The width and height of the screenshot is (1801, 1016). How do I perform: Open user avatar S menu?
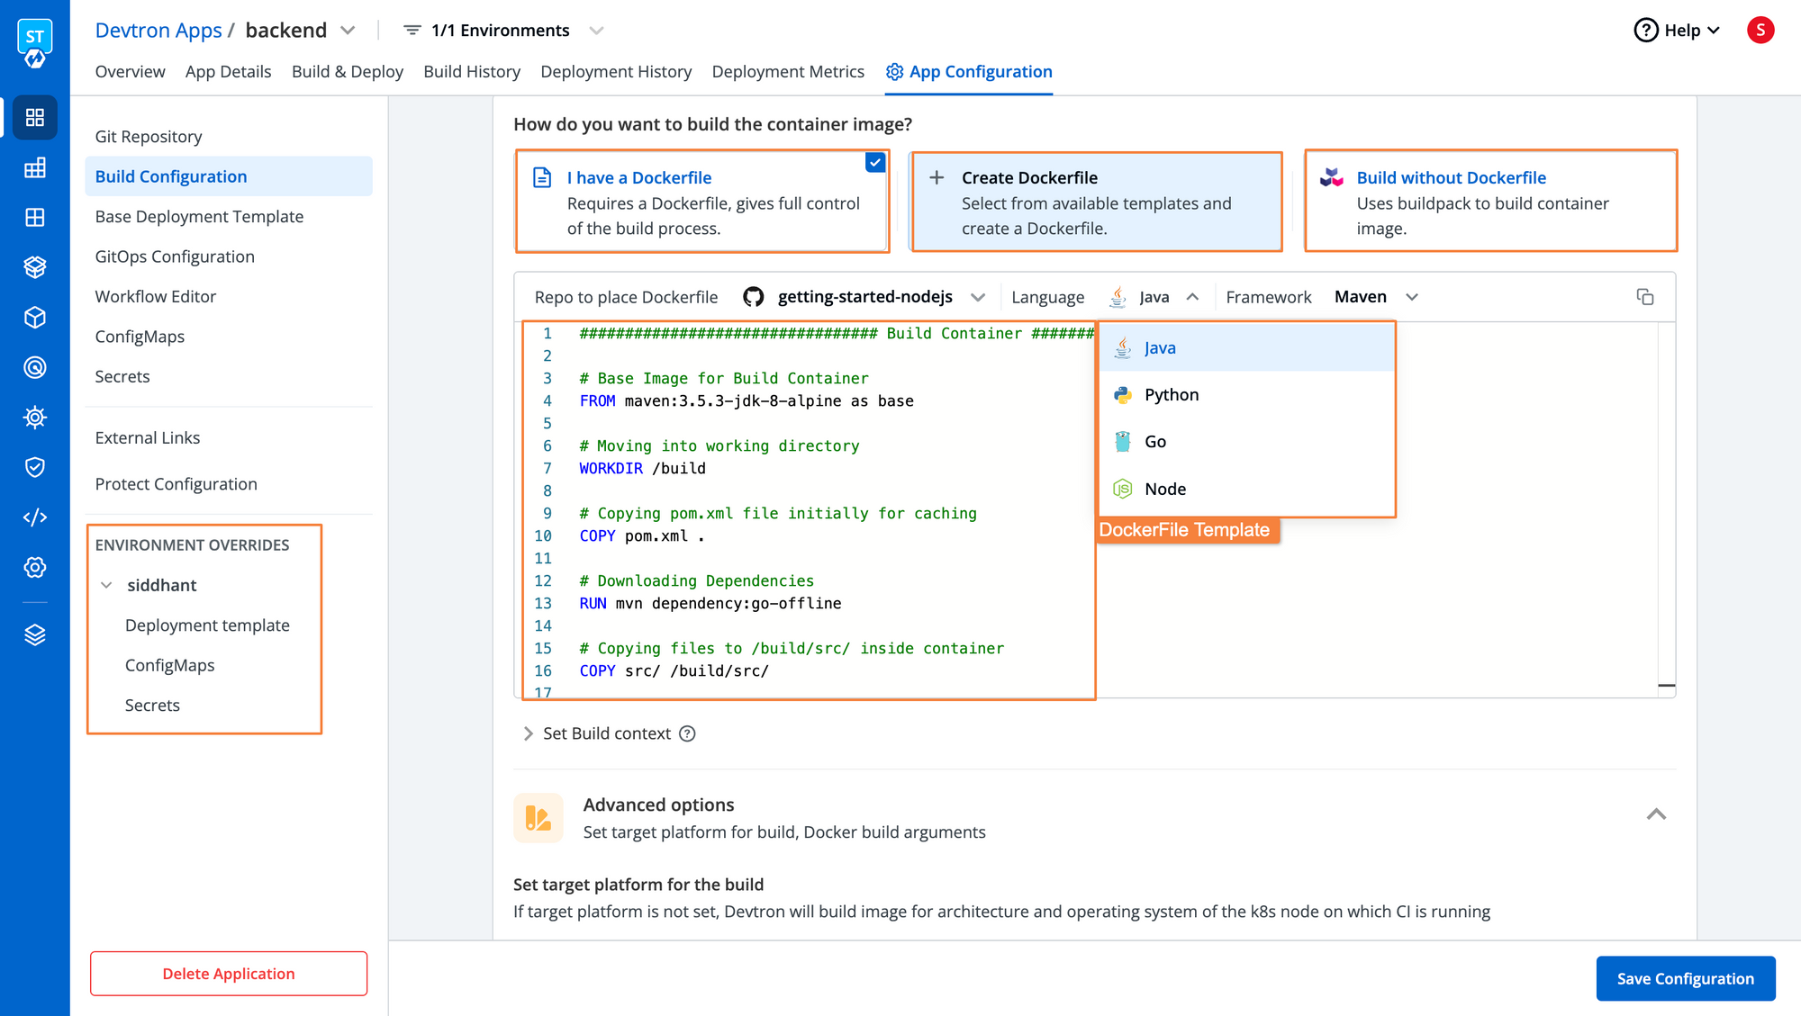click(1760, 30)
